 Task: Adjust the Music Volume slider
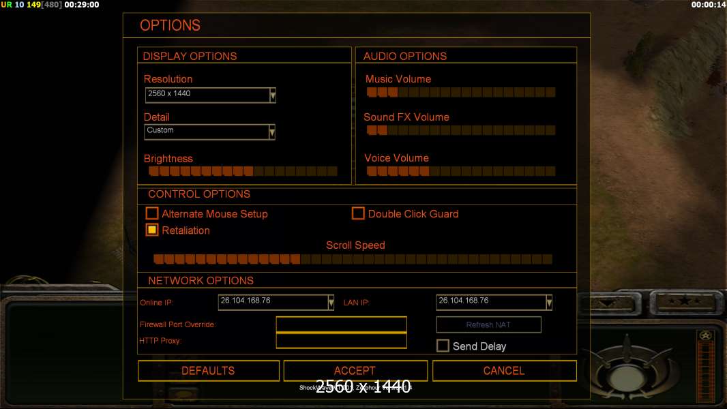(461, 92)
